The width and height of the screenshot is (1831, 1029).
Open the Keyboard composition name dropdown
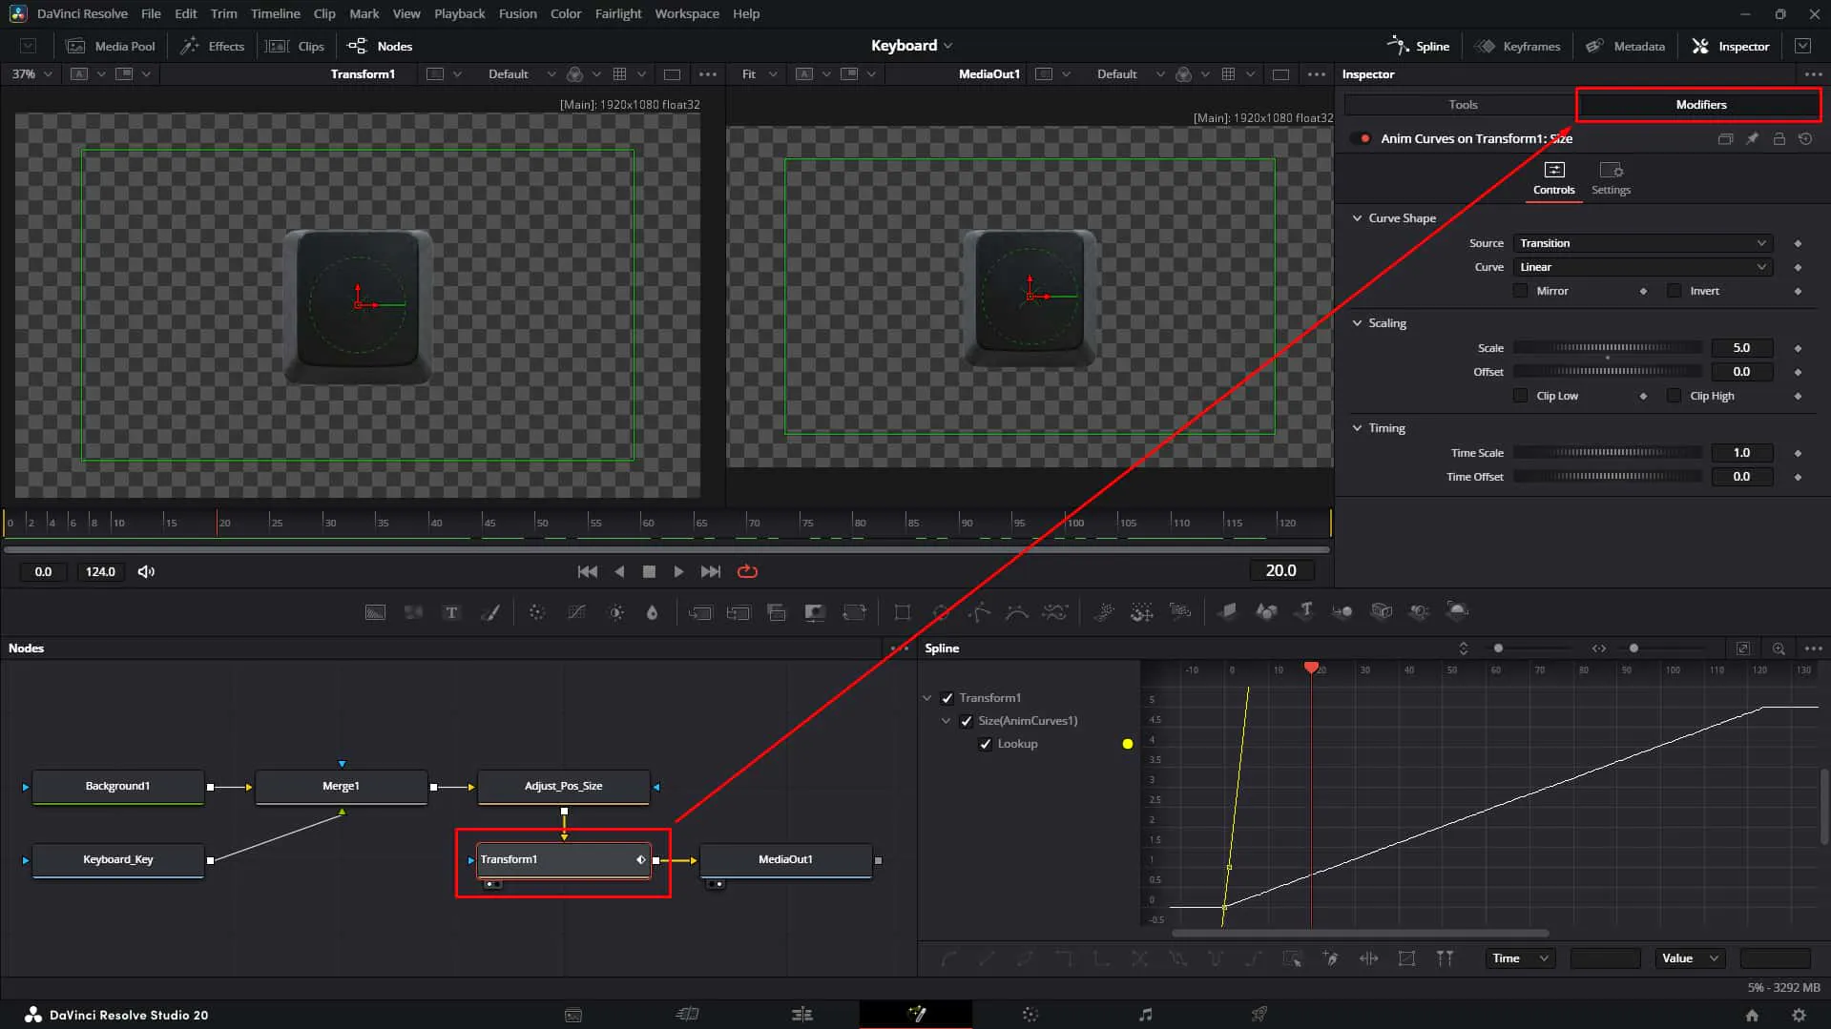(x=911, y=45)
